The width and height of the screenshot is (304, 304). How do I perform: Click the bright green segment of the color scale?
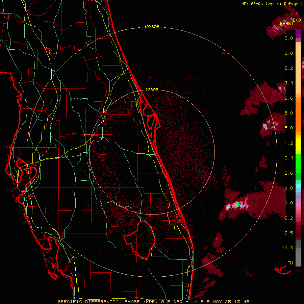click(298, 163)
